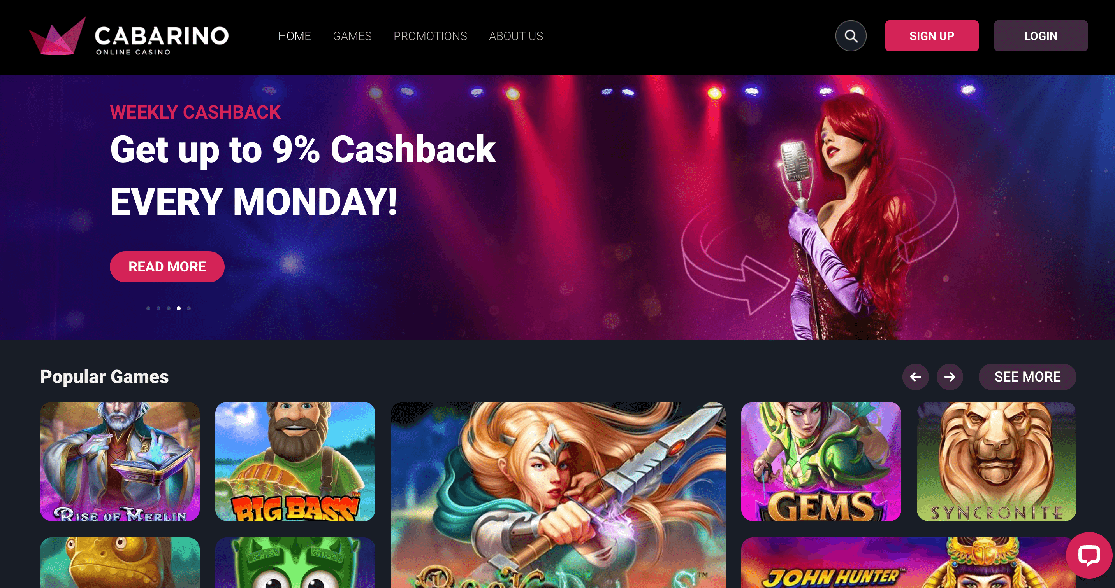Show previous popular games with left arrow
Screen dimensions: 1115x588
[915, 376]
